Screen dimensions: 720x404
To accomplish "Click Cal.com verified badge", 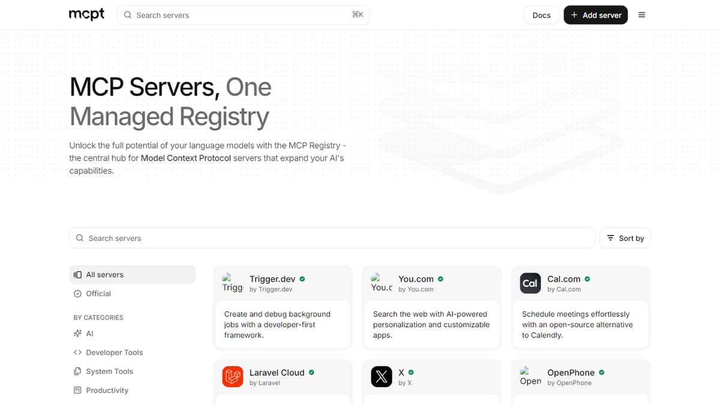I will [x=587, y=279].
